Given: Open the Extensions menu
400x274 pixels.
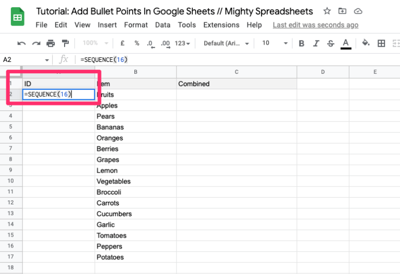Looking at the screenshot, I should click(221, 25).
